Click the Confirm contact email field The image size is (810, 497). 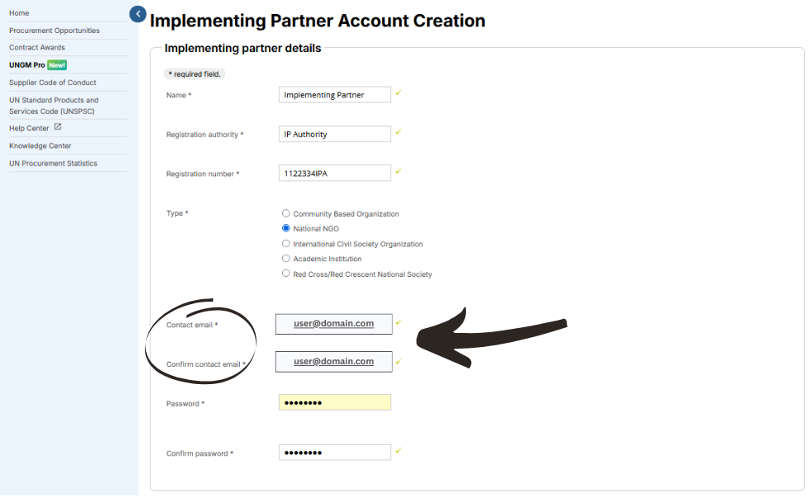coord(334,363)
